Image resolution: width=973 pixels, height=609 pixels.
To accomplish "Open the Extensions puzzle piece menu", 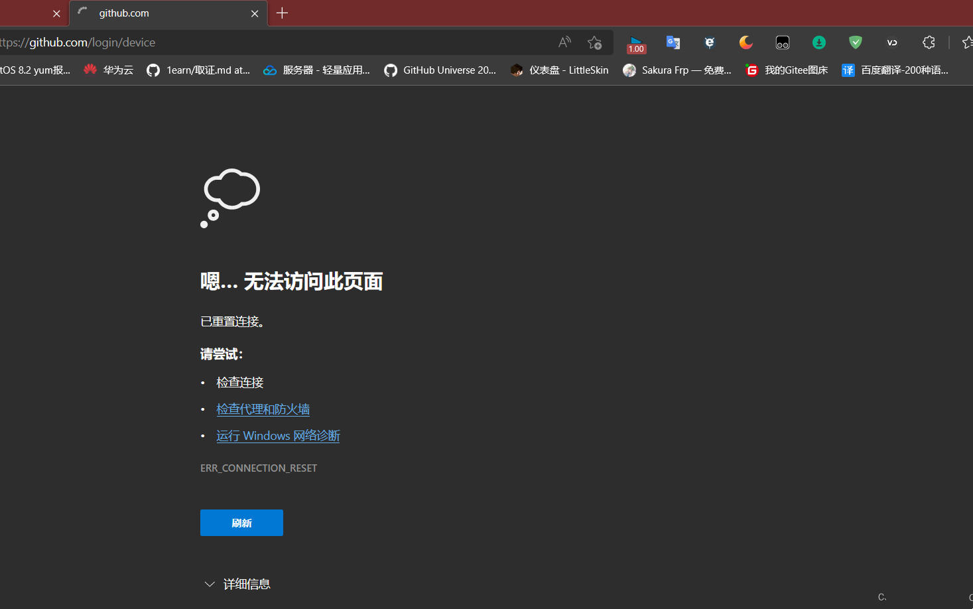I will click(x=929, y=42).
